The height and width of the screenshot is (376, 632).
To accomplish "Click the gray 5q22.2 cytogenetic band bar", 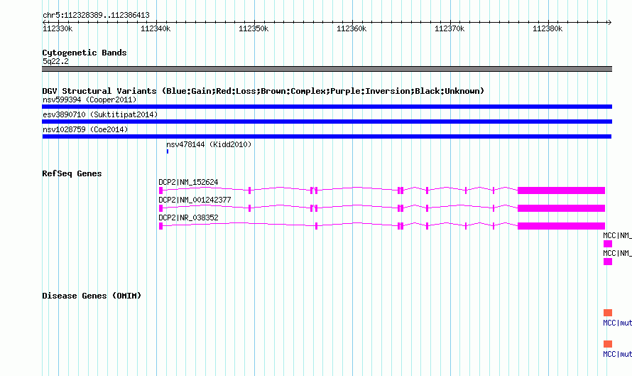I will point(327,69).
